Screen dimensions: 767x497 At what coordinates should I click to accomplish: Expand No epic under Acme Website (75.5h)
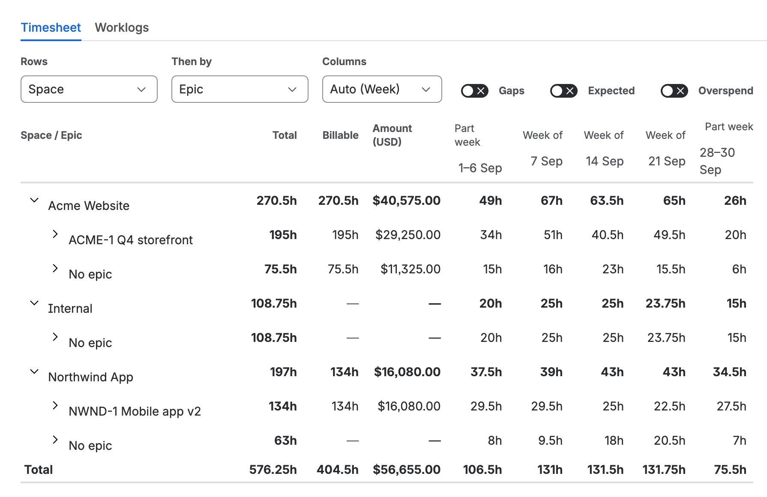click(55, 268)
